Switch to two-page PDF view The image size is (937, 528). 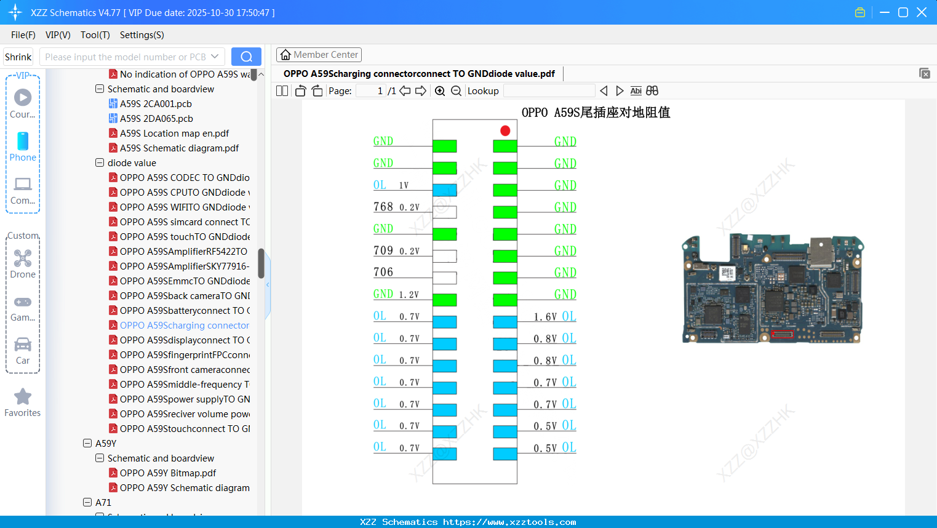(282, 90)
